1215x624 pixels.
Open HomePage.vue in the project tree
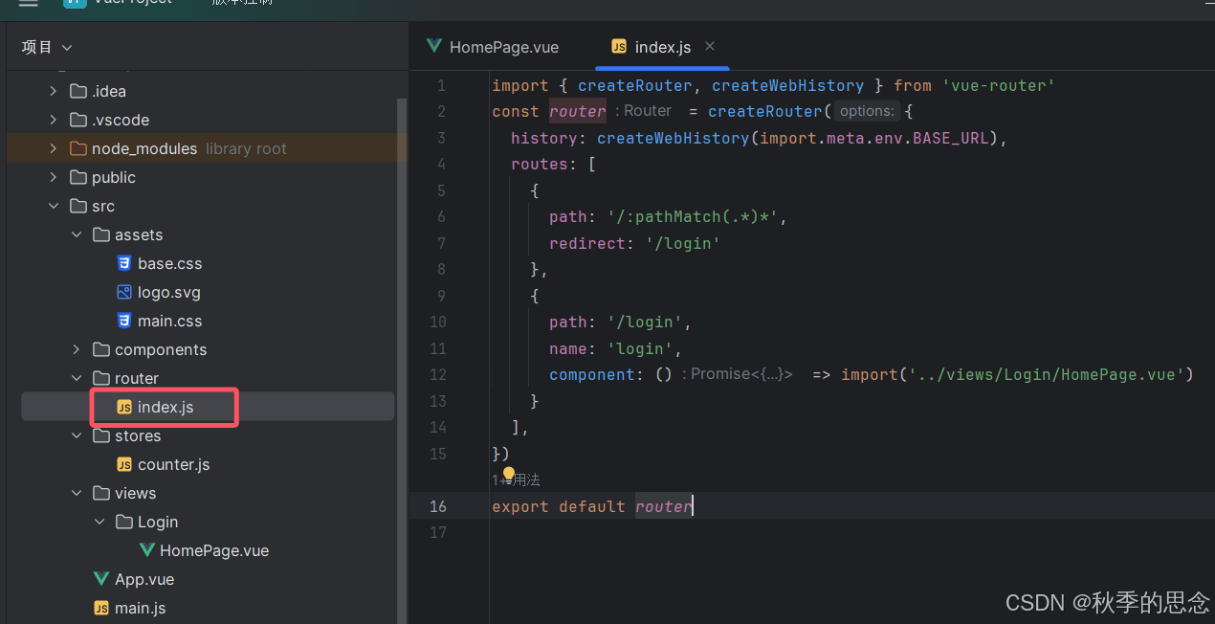click(213, 550)
